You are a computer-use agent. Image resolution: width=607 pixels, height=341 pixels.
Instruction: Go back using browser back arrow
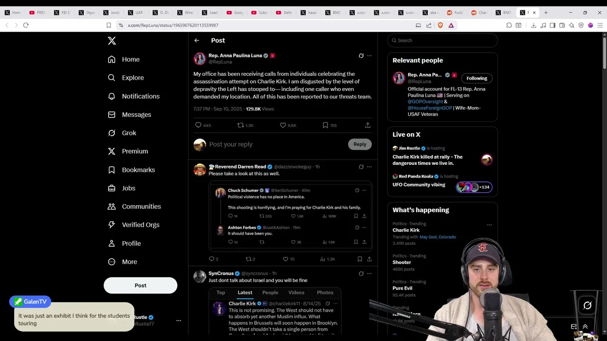point(7,25)
